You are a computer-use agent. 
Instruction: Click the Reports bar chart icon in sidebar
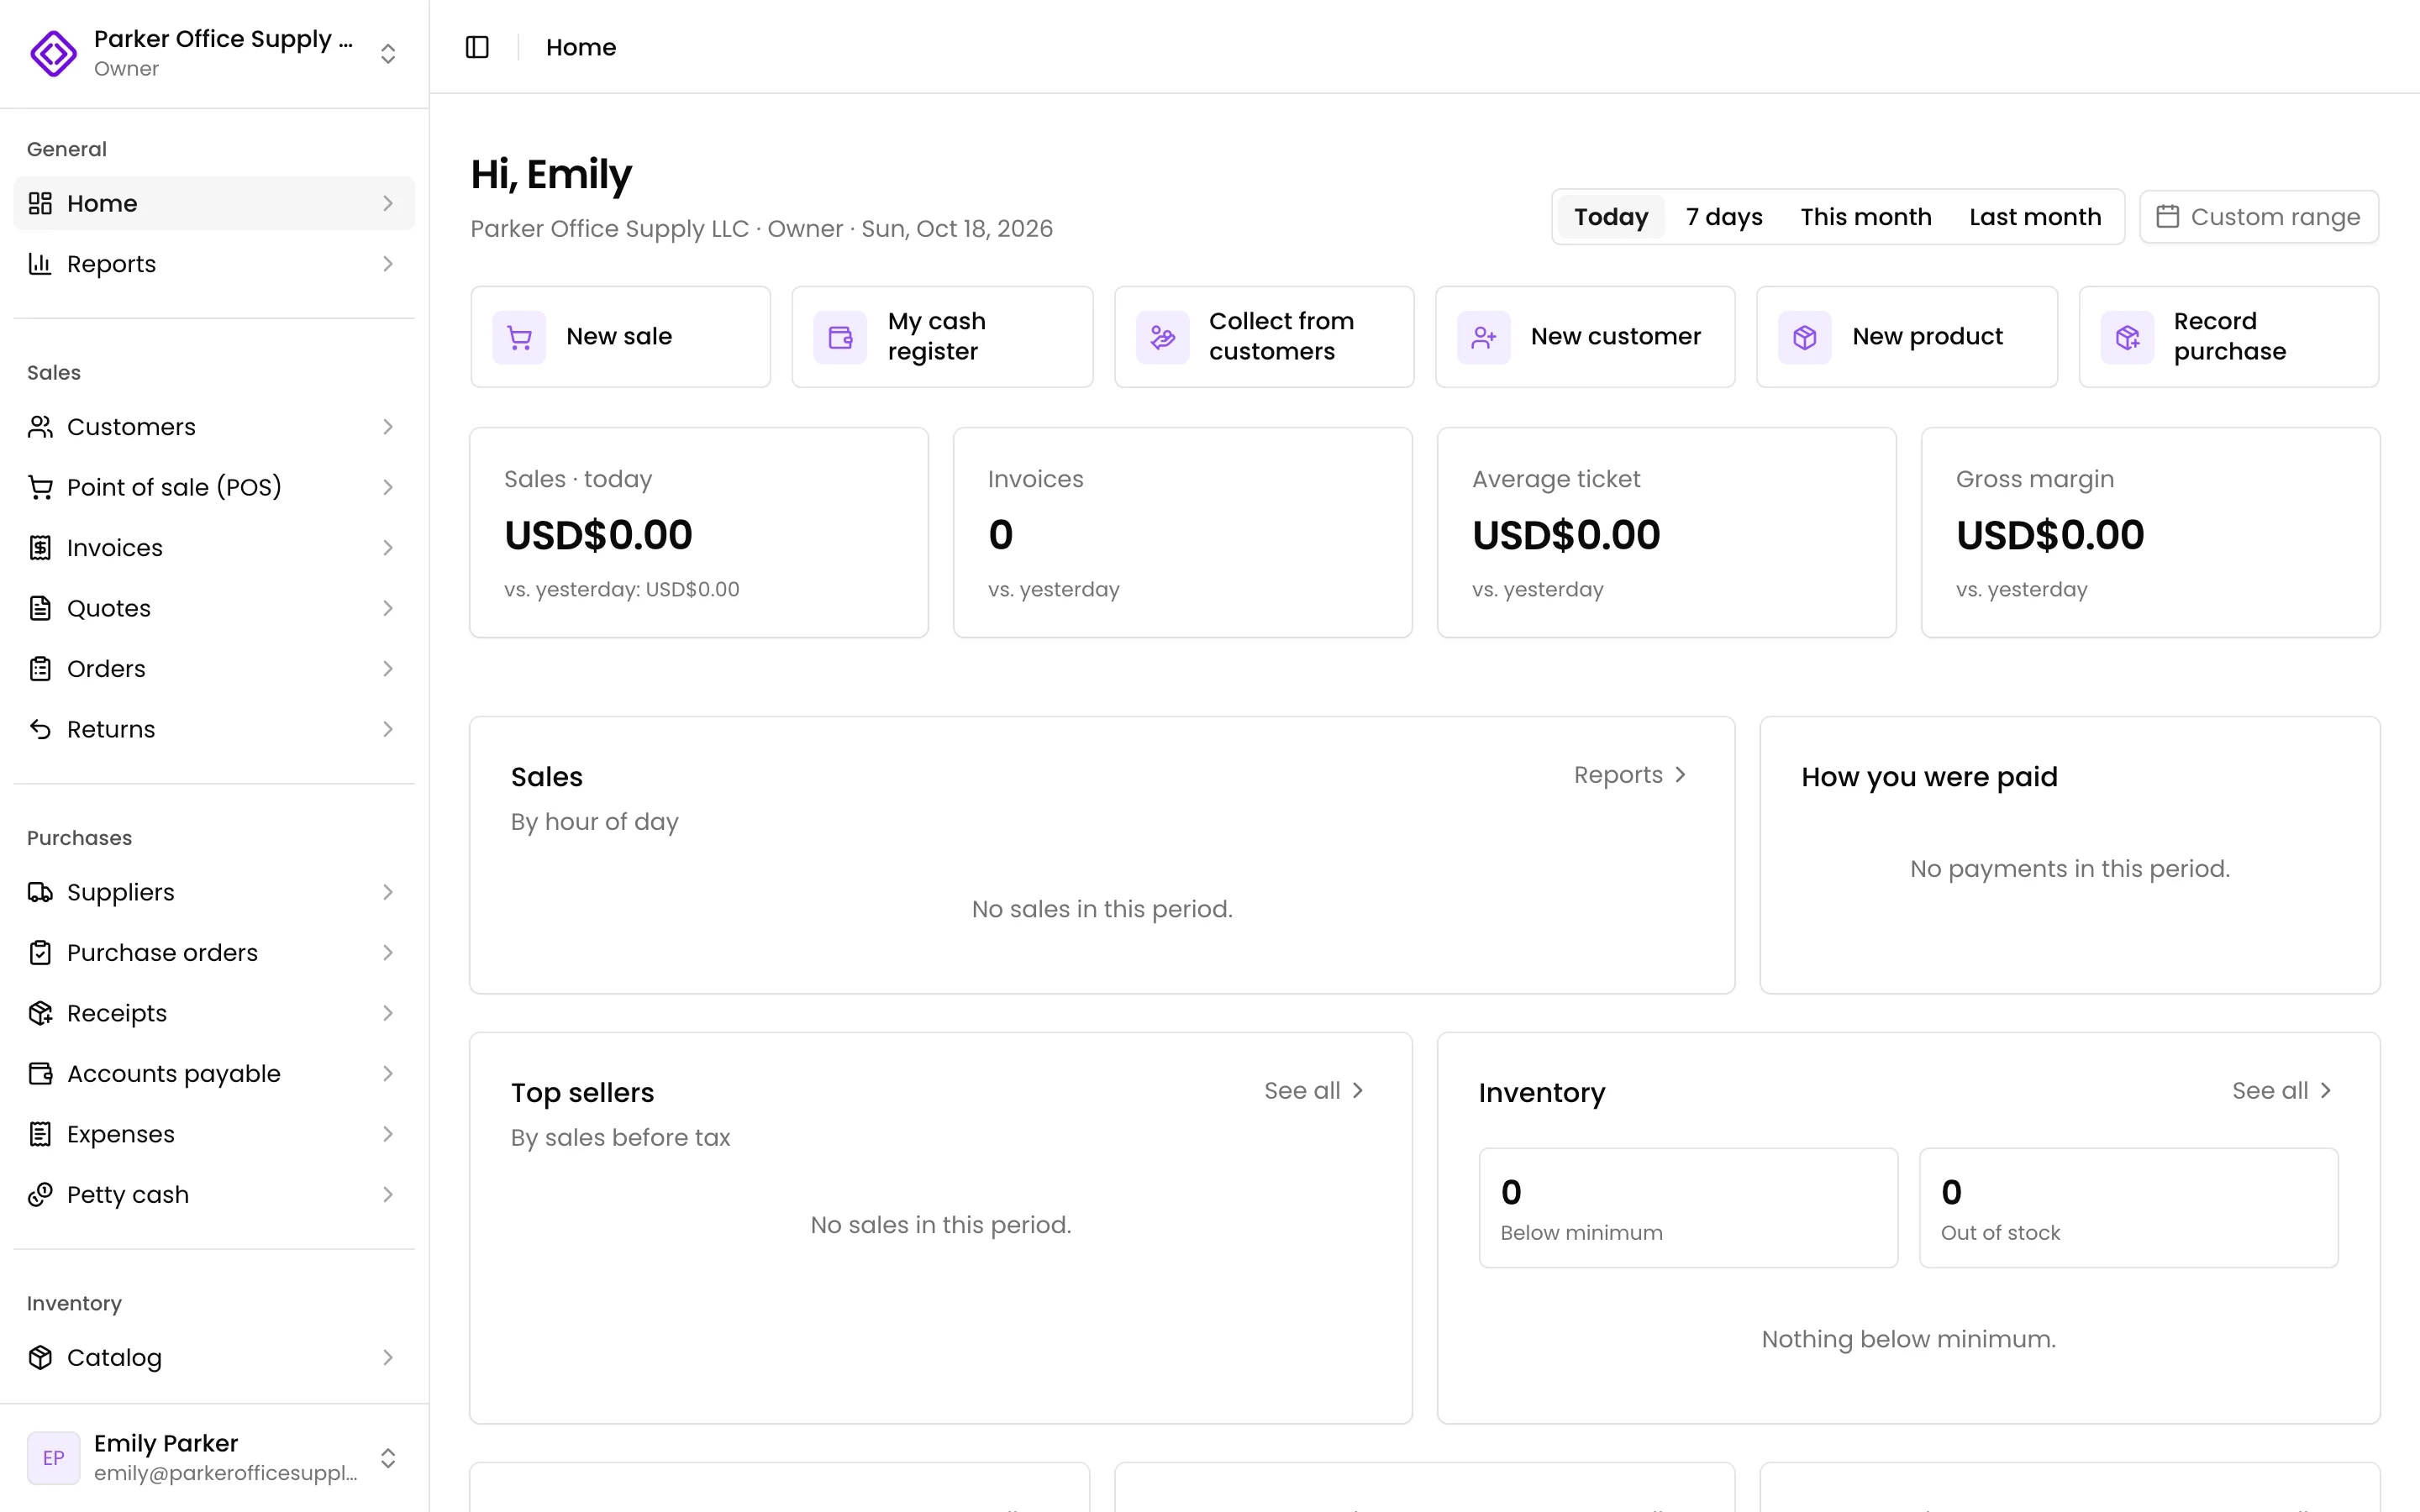[40, 264]
